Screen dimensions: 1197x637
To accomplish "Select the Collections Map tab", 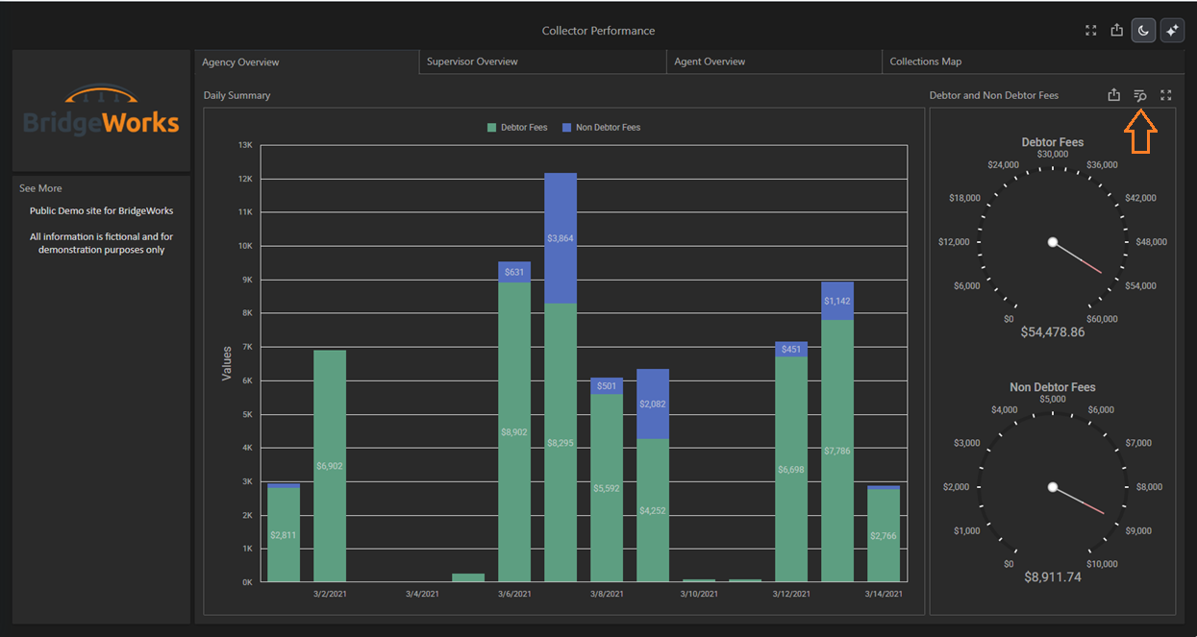I will point(926,61).
